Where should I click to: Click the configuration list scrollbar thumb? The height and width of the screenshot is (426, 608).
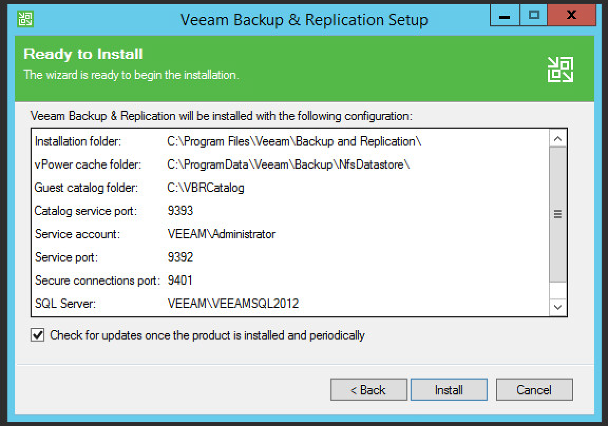point(557,214)
